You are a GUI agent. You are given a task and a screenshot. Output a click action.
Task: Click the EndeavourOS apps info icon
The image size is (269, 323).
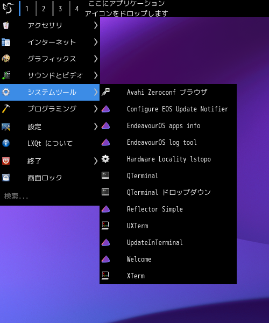[105, 125]
